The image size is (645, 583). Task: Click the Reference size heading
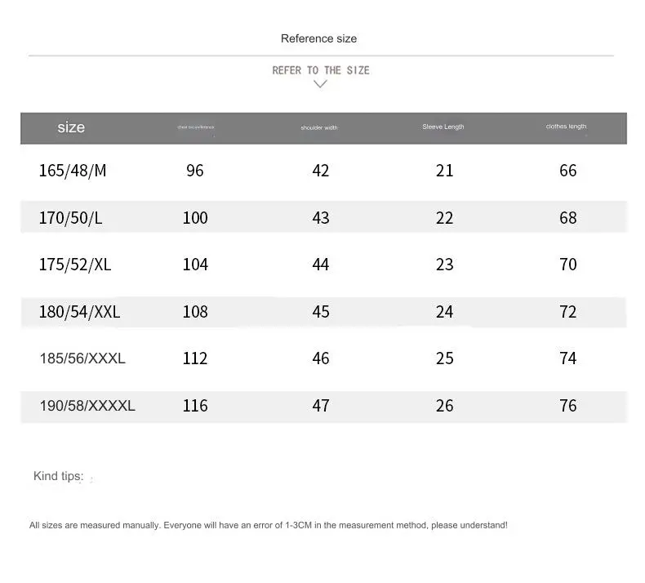point(318,38)
